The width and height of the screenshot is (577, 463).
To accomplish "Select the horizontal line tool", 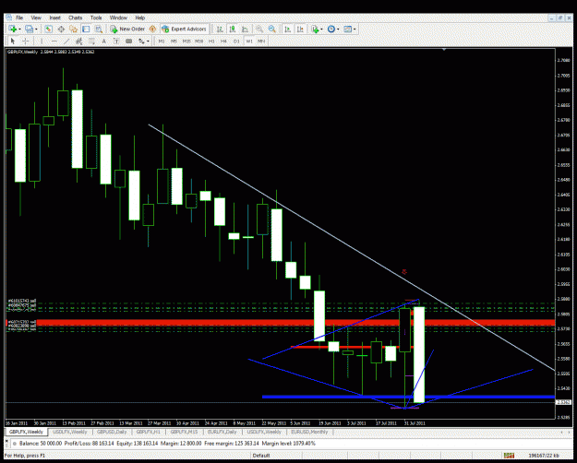I will click(54, 42).
